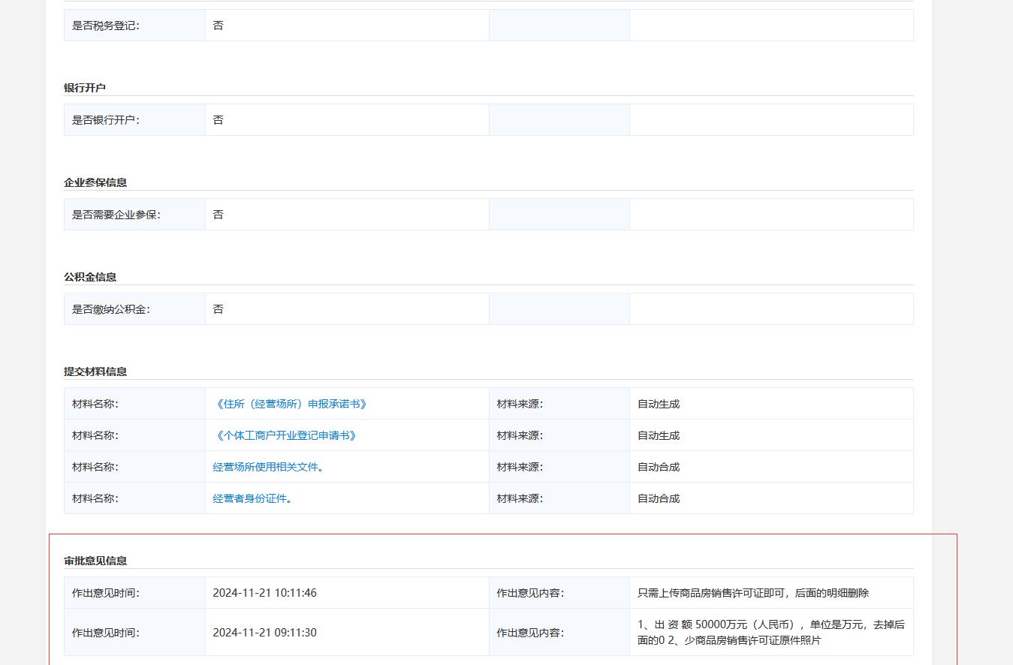Select 自动生成 in the 开业登记申请书 row
1013x665 pixels.
pos(659,435)
